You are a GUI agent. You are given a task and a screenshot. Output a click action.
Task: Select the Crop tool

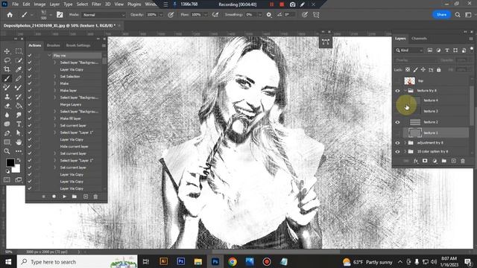(7, 69)
